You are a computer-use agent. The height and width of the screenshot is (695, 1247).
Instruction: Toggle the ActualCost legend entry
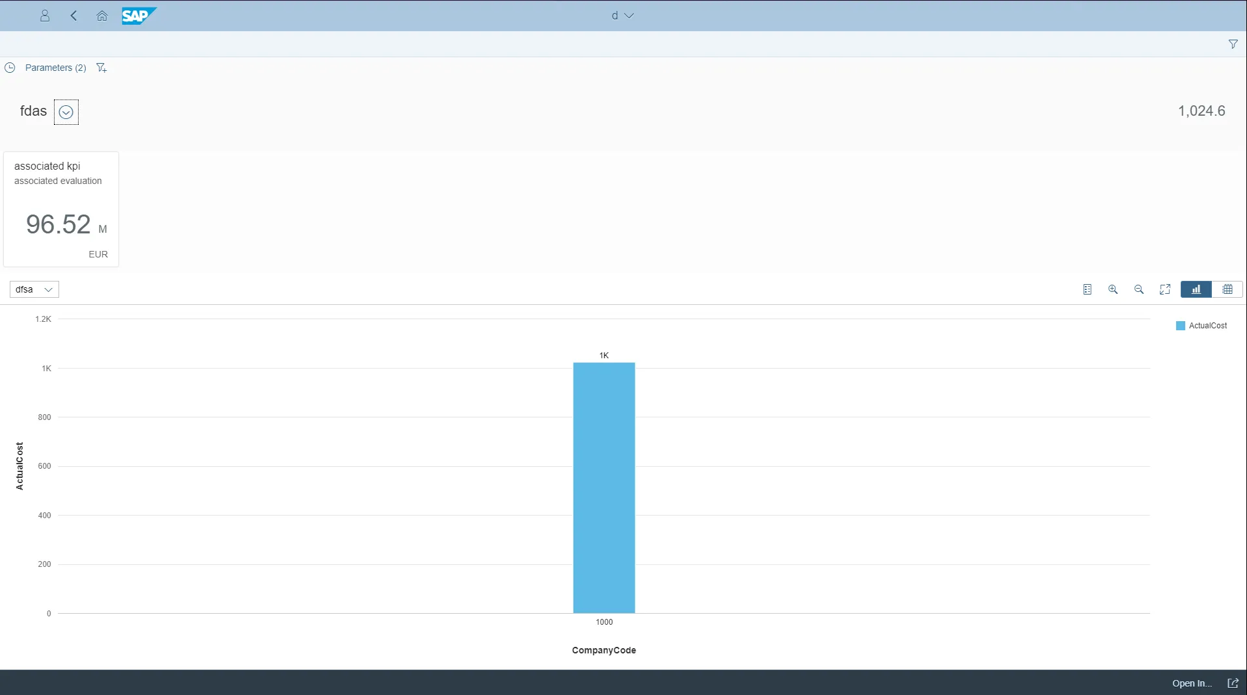click(x=1202, y=325)
